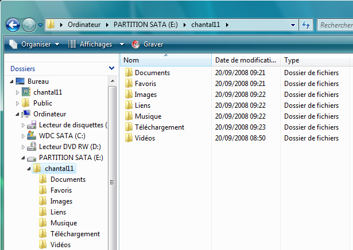Open Affichages dropdown arrow
Viewport: 353px width, 250px height.
pos(122,44)
